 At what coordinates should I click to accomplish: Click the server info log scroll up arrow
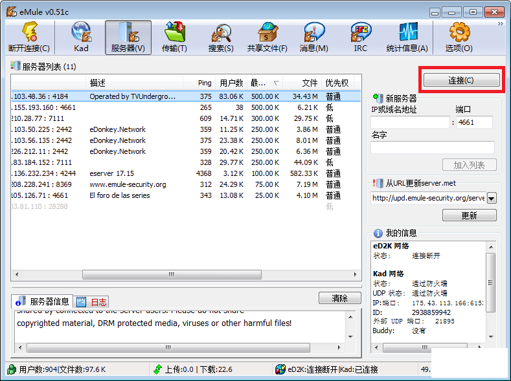pos(350,317)
